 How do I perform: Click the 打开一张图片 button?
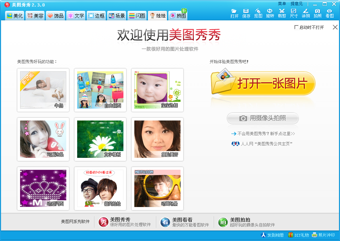coord(263,84)
